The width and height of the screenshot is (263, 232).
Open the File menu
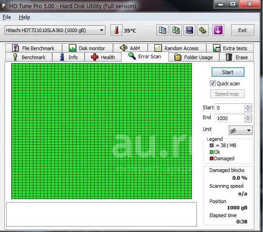pos(7,17)
